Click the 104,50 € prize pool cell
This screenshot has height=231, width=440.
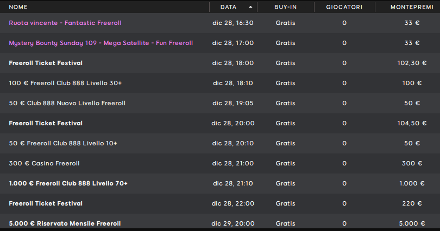click(412, 123)
